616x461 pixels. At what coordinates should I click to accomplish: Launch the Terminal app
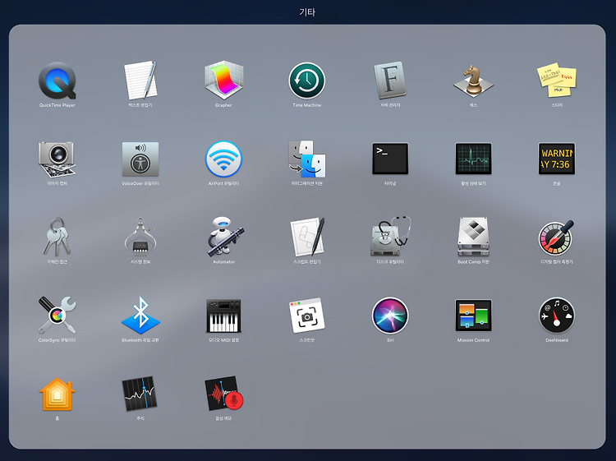[390, 159]
